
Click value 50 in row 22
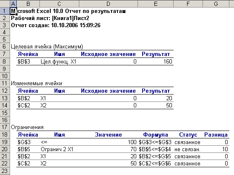click(134, 164)
